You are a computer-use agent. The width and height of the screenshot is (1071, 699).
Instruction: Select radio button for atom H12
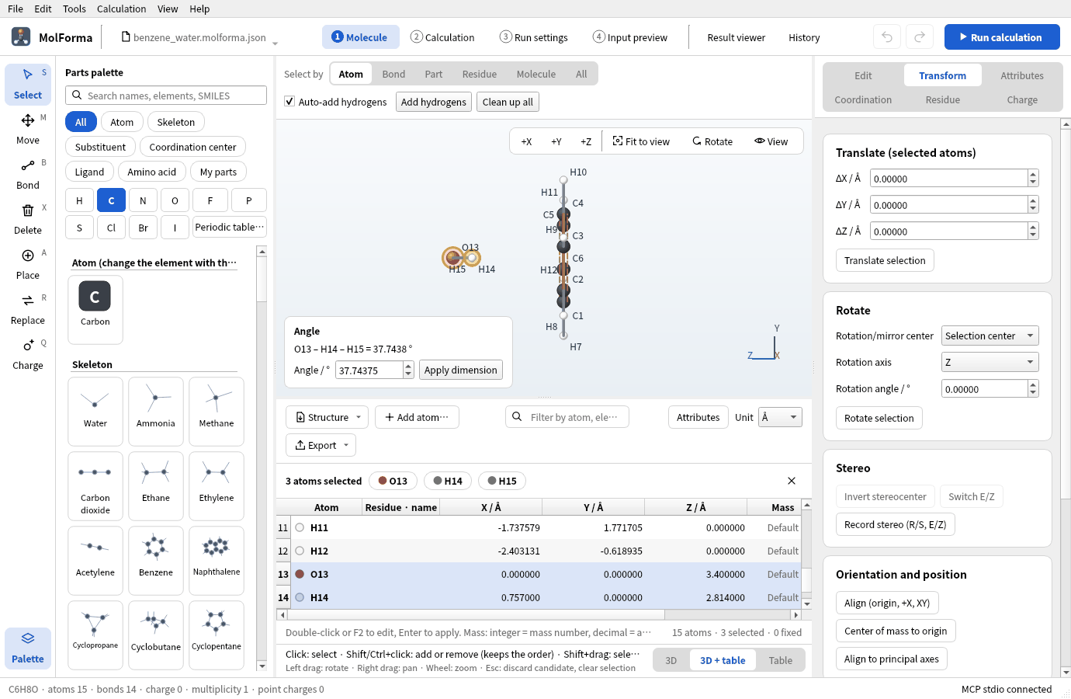pyautogui.click(x=300, y=551)
